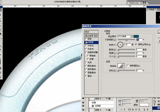Click the 阻塞 choke value field
The height and width of the screenshot is (112, 160).
(139, 53)
